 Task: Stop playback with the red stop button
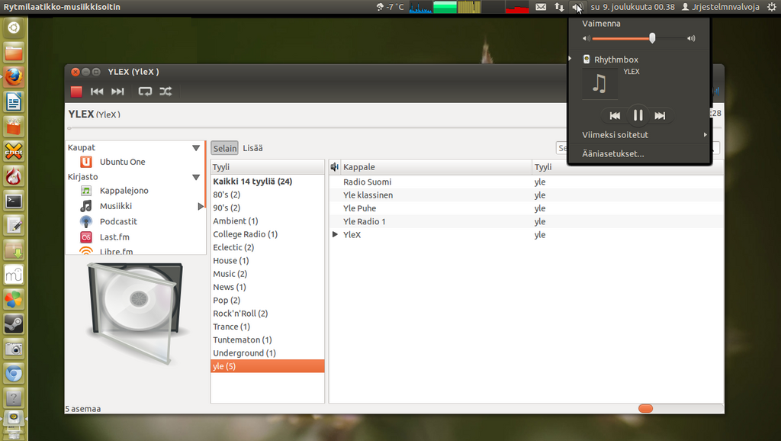pos(76,92)
